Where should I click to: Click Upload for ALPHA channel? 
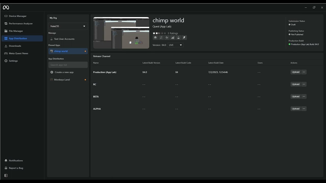[296, 109]
